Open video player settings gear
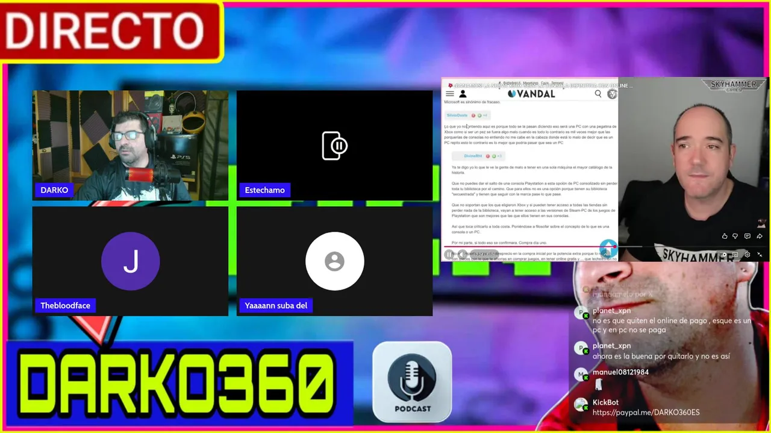This screenshot has height=433, width=771. [x=748, y=254]
